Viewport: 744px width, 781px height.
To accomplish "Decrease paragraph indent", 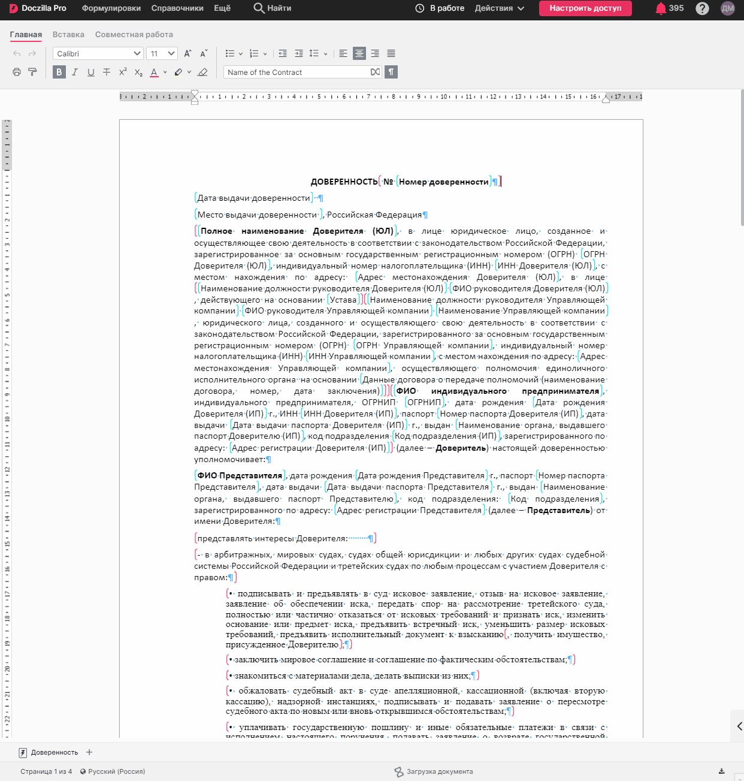I will coord(283,53).
